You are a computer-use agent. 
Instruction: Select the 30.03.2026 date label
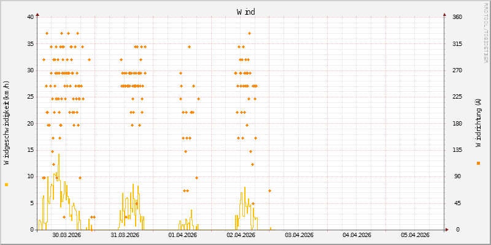[67, 235]
